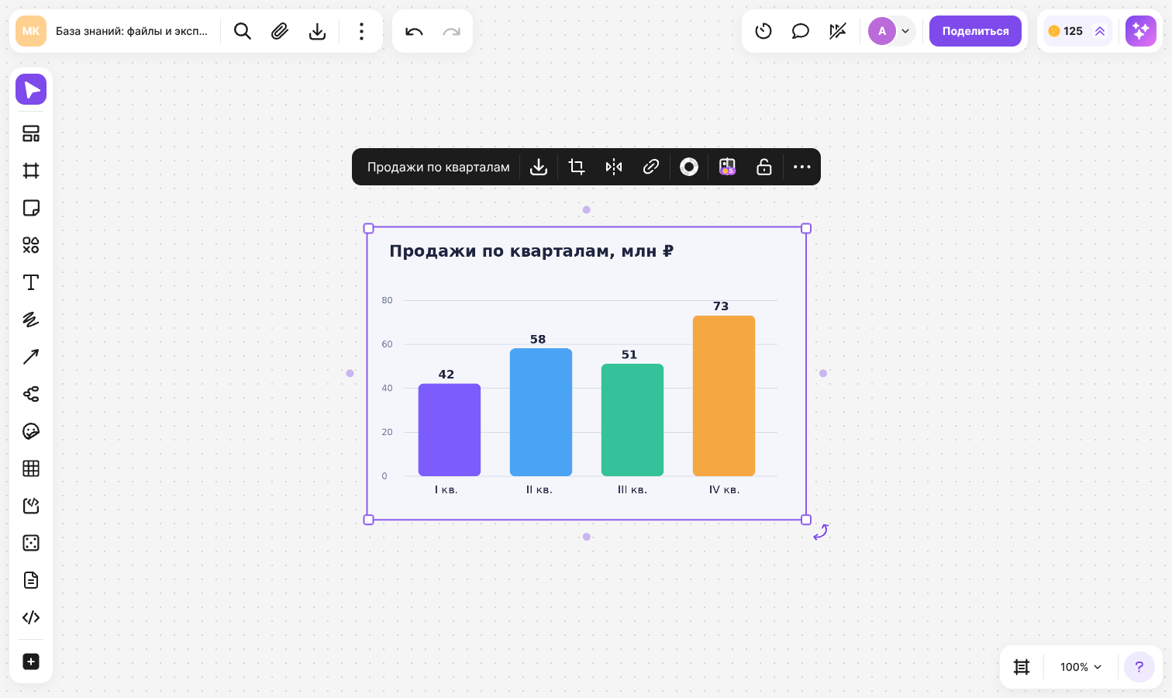Screen dimensions: 1172x698
Task: Undo the last action
Action: click(414, 31)
